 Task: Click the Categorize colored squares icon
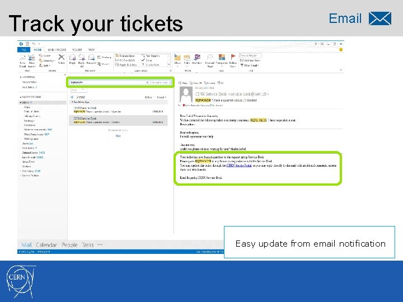click(x=222, y=57)
